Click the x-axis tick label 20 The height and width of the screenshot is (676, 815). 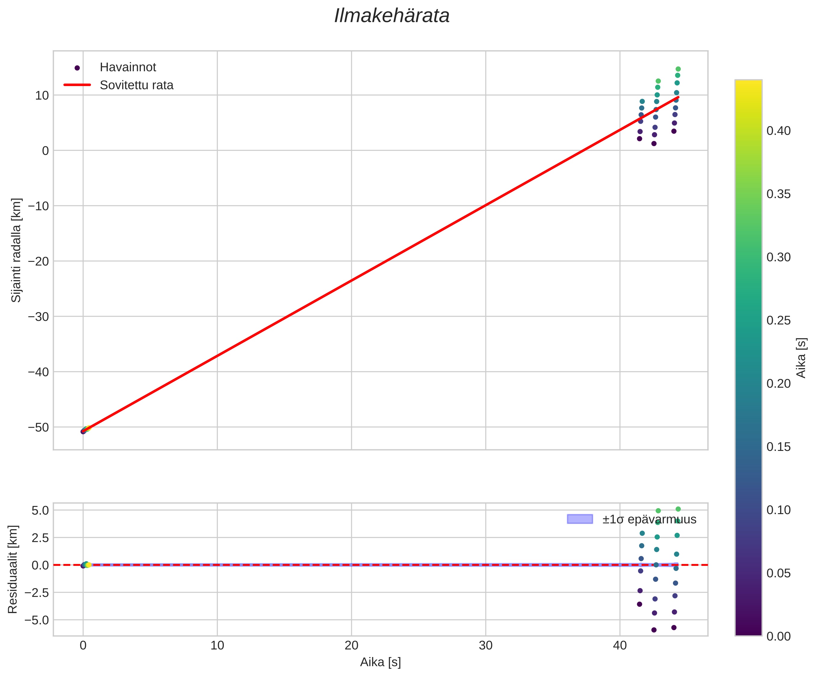[x=351, y=645]
